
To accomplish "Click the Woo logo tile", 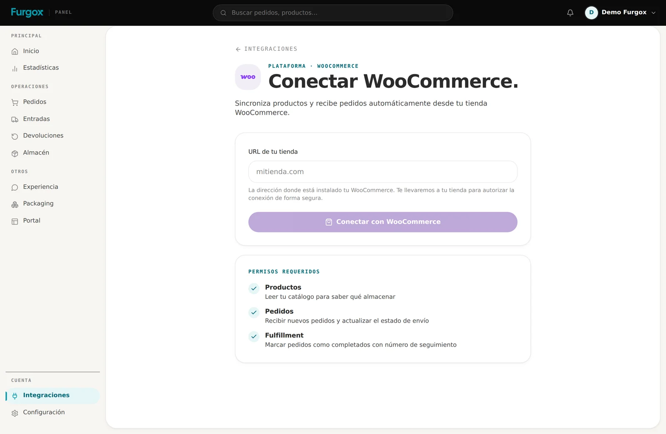I will [248, 77].
